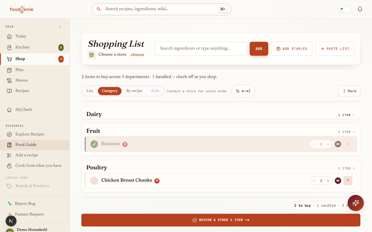Click the Chicken Breast Chunks item name
The image size is (372, 232).
coord(127,180)
